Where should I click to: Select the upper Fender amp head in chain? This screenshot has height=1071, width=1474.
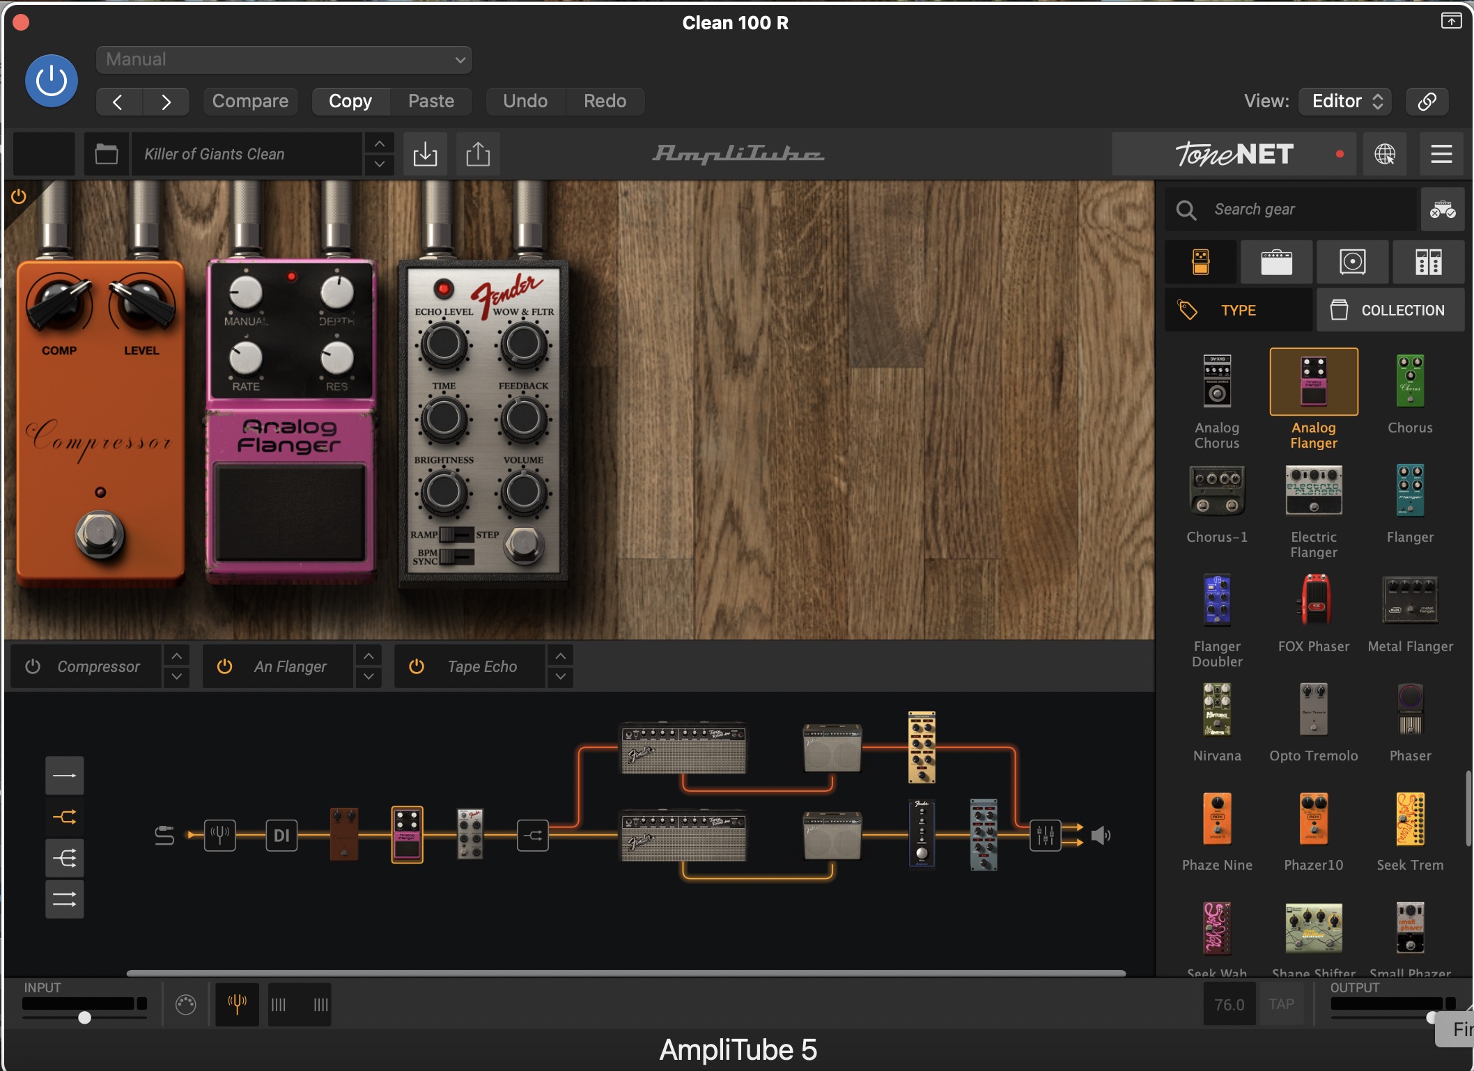[x=683, y=748]
